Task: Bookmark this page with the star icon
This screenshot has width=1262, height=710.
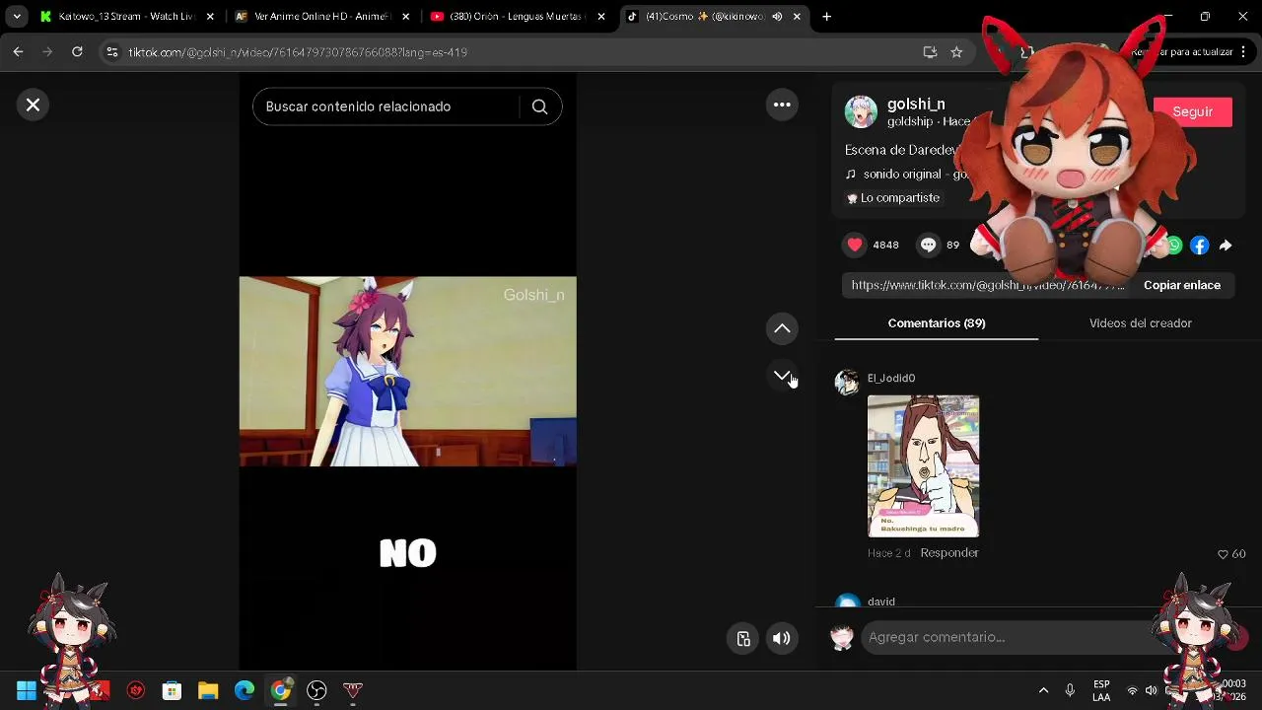Action: click(956, 52)
